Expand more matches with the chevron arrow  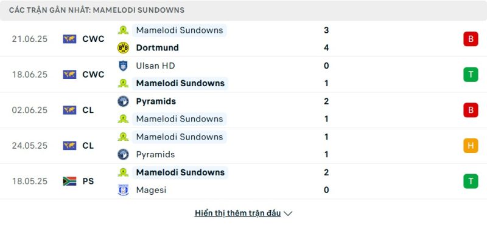288,214
